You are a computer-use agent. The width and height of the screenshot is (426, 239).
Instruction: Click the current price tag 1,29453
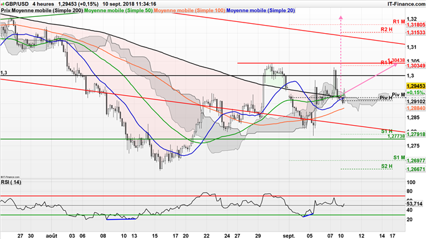pyautogui.click(x=416, y=86)
